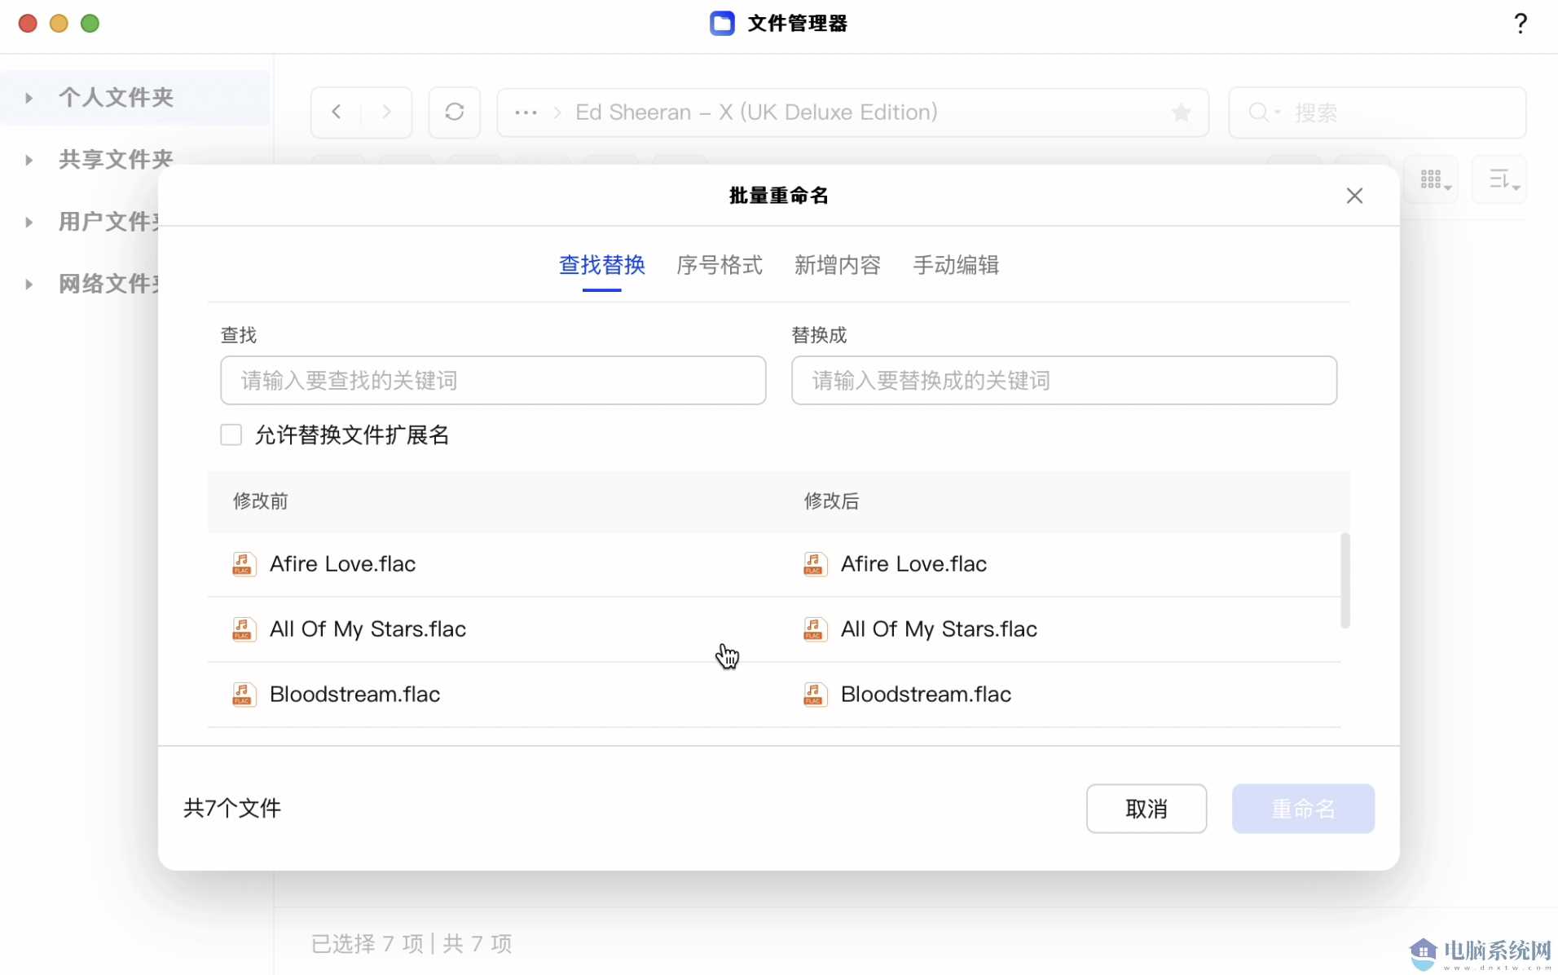
Task: Click the green zoom window button
Action: click(90, 24)
